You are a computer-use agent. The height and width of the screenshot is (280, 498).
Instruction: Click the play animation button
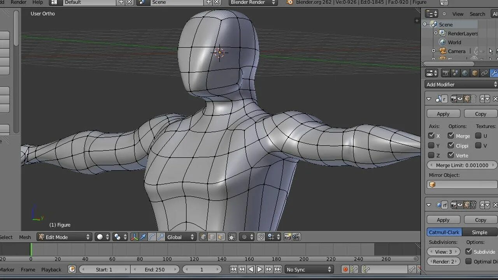pyautogui.click(x=260, y=269)
